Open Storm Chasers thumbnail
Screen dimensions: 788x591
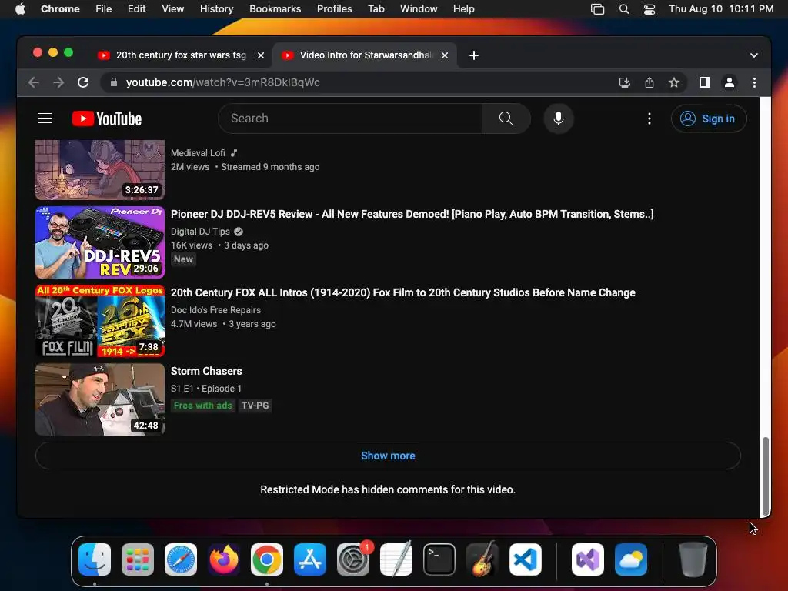[x=100, y=399]
